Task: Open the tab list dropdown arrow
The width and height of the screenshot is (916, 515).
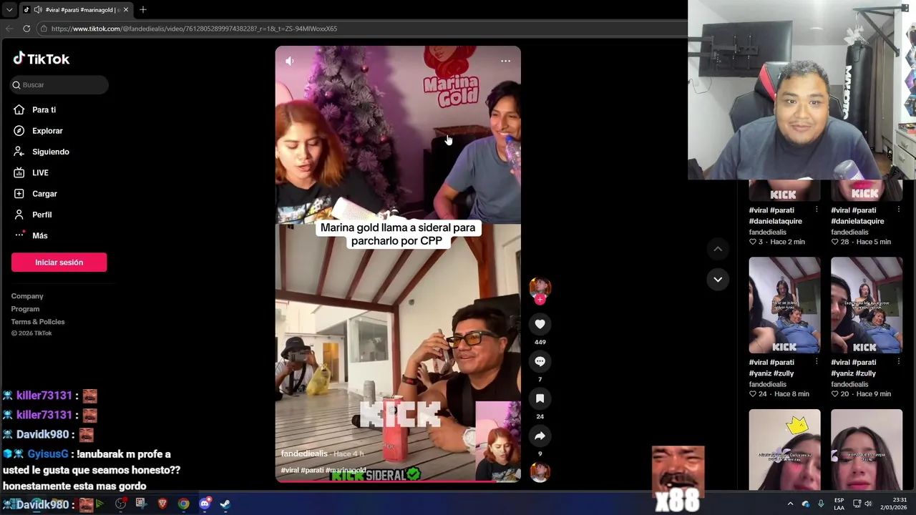Action: tap(9, 9)
